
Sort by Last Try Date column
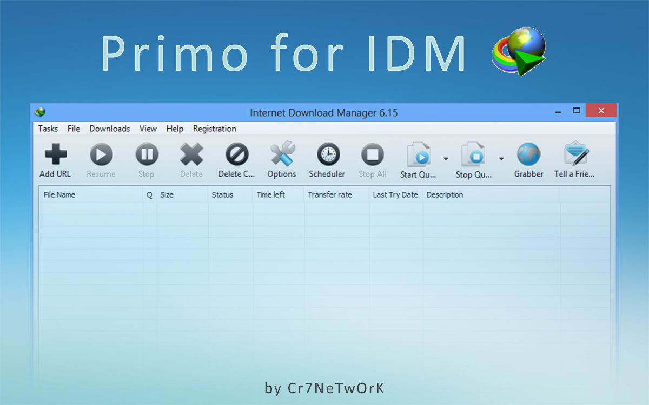tap(396, 195)
